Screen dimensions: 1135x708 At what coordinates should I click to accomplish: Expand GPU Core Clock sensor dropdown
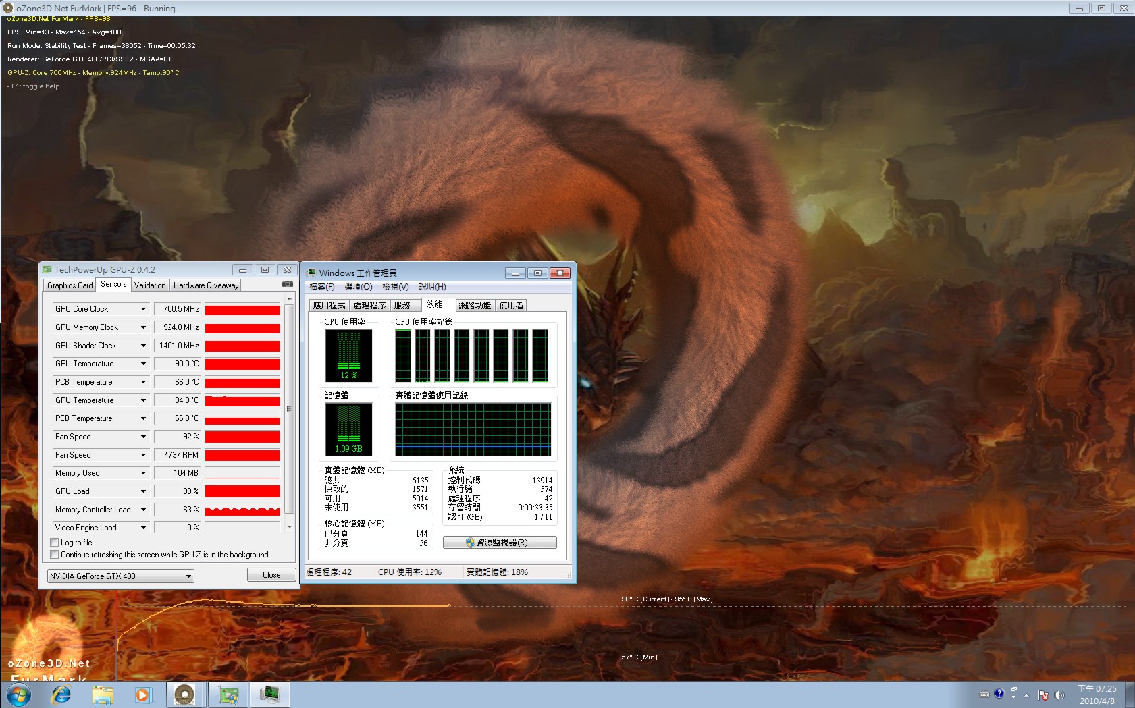point(143,309)
